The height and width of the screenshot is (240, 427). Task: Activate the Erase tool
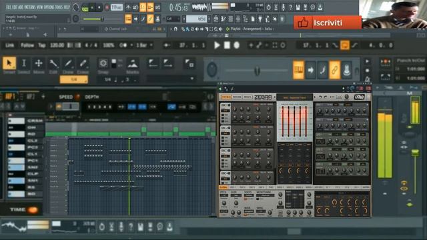tap(83, 63)
